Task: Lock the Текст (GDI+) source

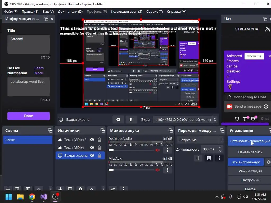Action: coord(100,147)
